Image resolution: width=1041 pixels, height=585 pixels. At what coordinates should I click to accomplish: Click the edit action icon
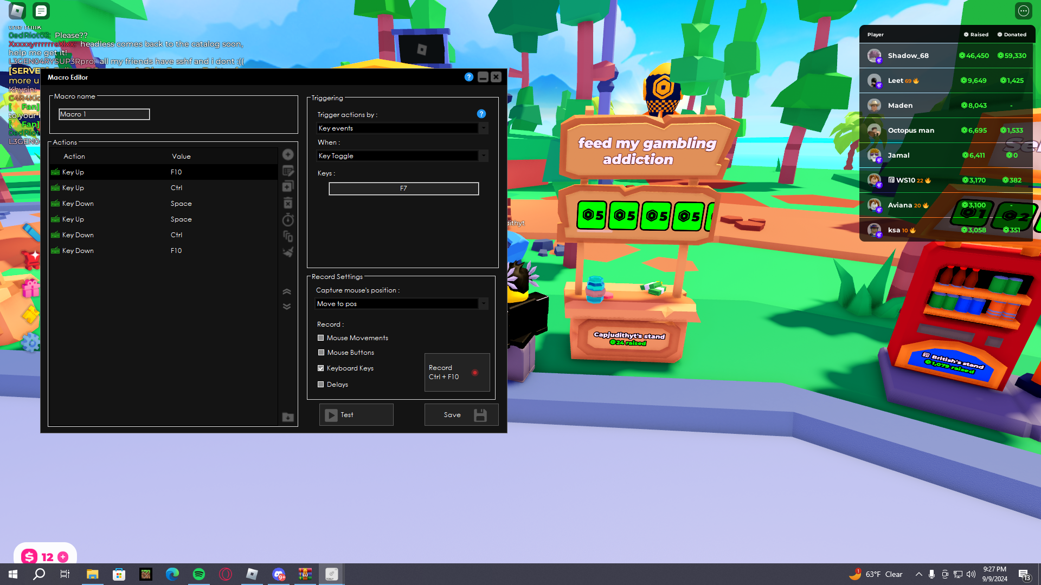click(x=288, y=171)
